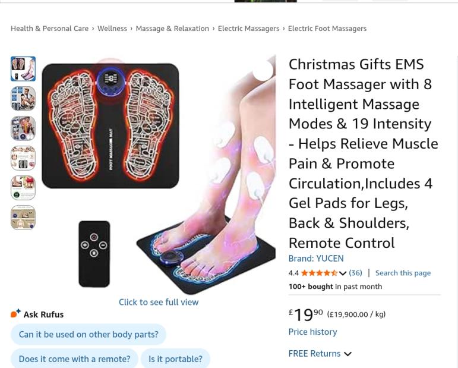Go to the Wellness breadcrumb
458x368 pixels.
click(112, 29)
